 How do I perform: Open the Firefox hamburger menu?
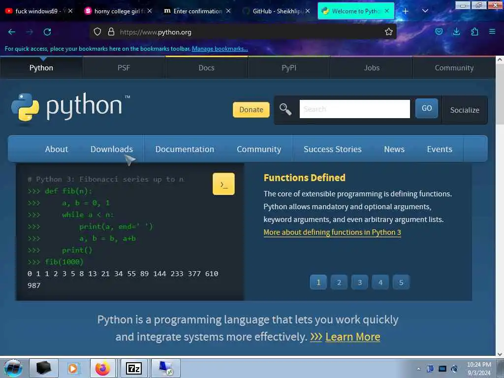click(492, 31)
